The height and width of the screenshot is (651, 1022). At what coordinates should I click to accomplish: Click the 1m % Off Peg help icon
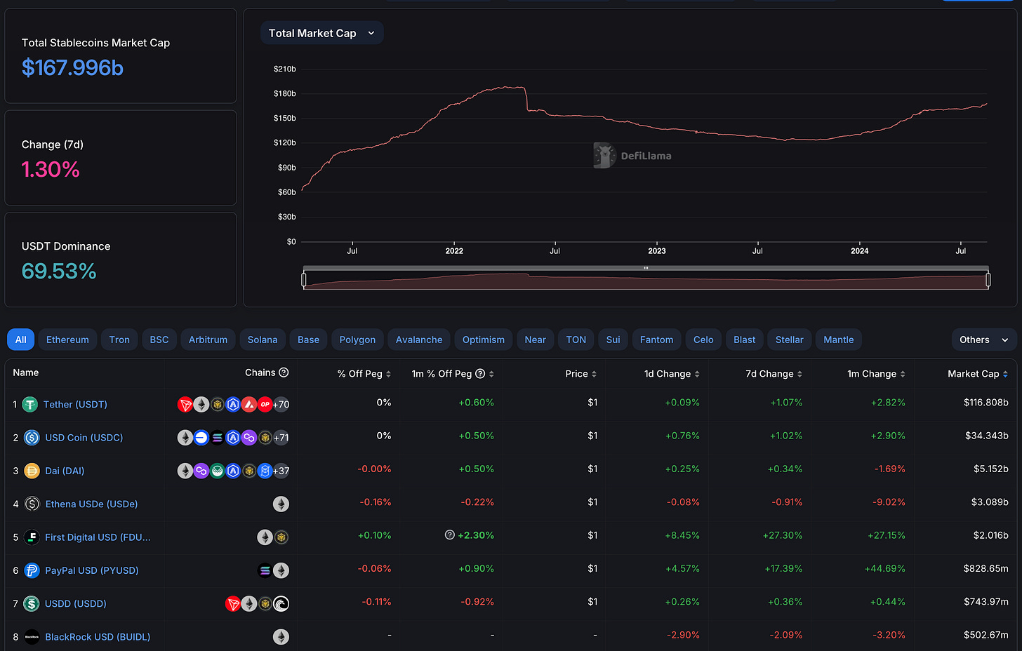[480, 374]
